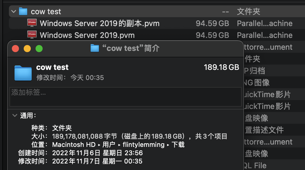The width and height of the screenshot is (305, 170).
Task: Minimize the info window with yellow button
Action: pos(27,49)
